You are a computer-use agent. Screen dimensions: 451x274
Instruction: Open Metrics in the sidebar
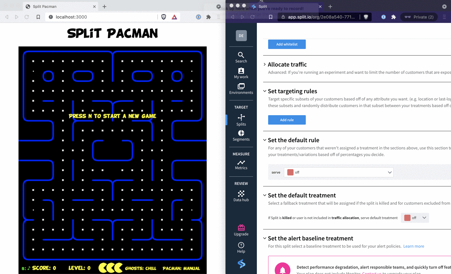coord(241,165)
